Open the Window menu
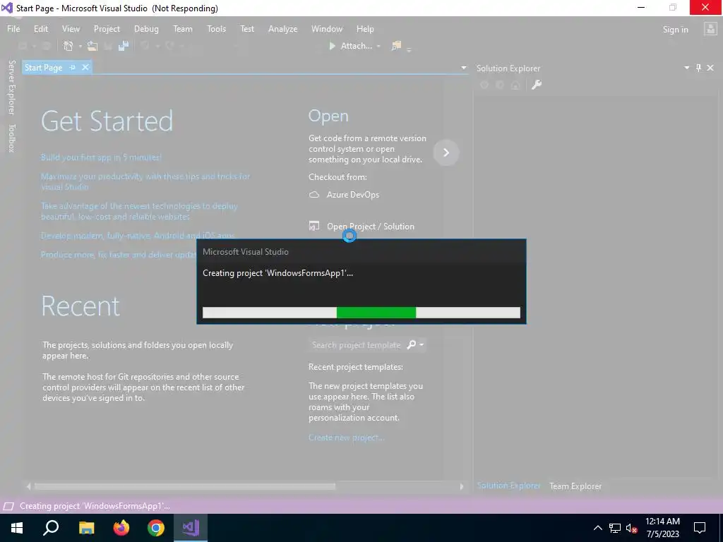 [x=326, y=28]
